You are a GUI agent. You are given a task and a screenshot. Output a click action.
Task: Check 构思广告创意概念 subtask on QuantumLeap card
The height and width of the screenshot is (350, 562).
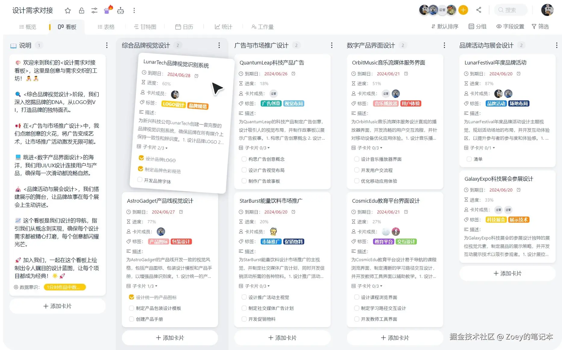244,159
